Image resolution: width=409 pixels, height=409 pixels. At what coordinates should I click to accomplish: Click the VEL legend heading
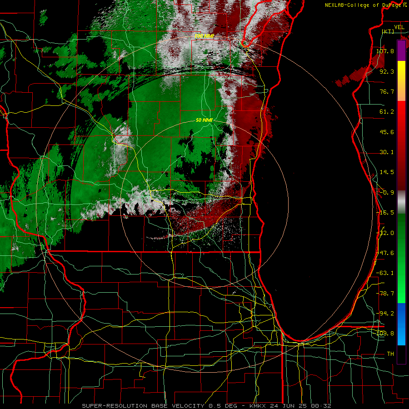point(399,27)
